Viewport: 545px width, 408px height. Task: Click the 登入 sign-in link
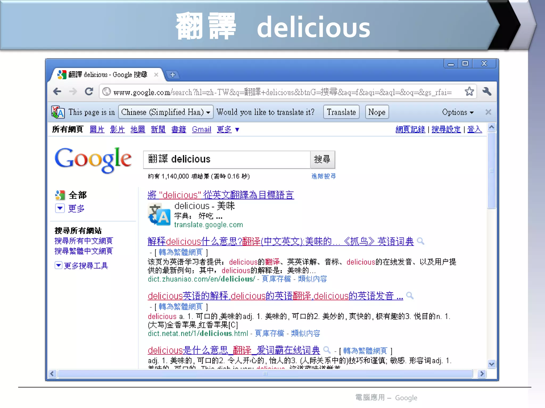474,129
